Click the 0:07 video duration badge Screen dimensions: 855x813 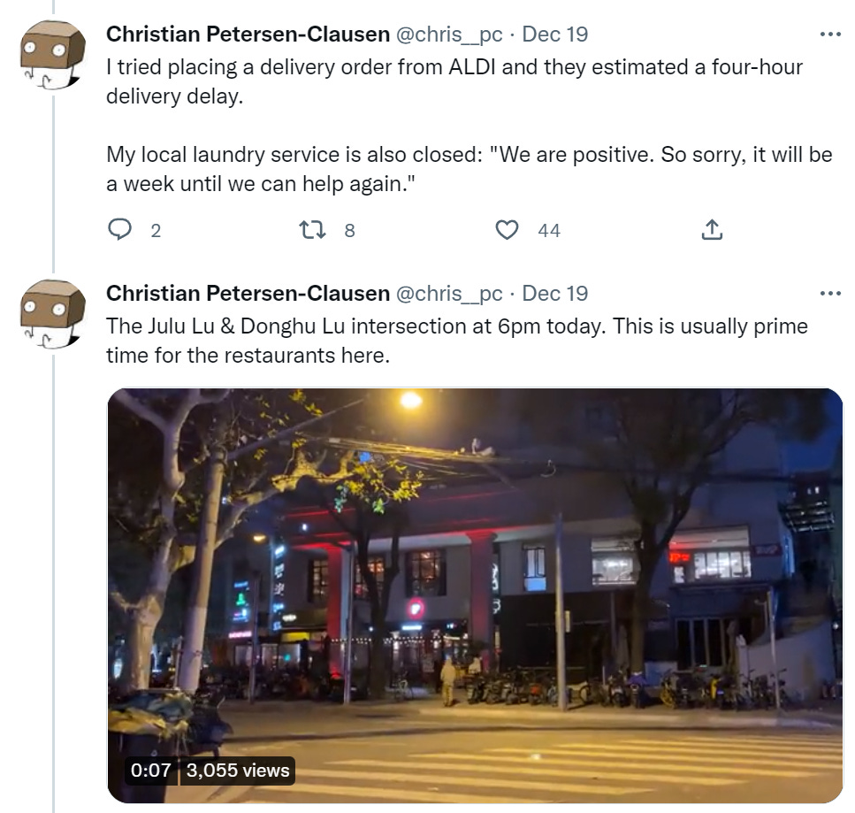click(151, 771)
